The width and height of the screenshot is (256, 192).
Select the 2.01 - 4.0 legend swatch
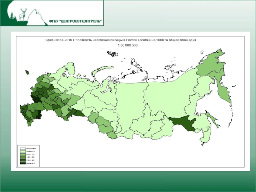click(23, 160)
